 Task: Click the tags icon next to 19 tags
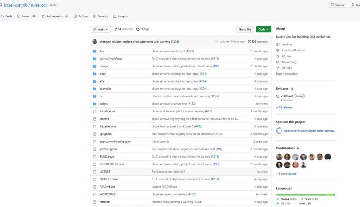(138, 29)
